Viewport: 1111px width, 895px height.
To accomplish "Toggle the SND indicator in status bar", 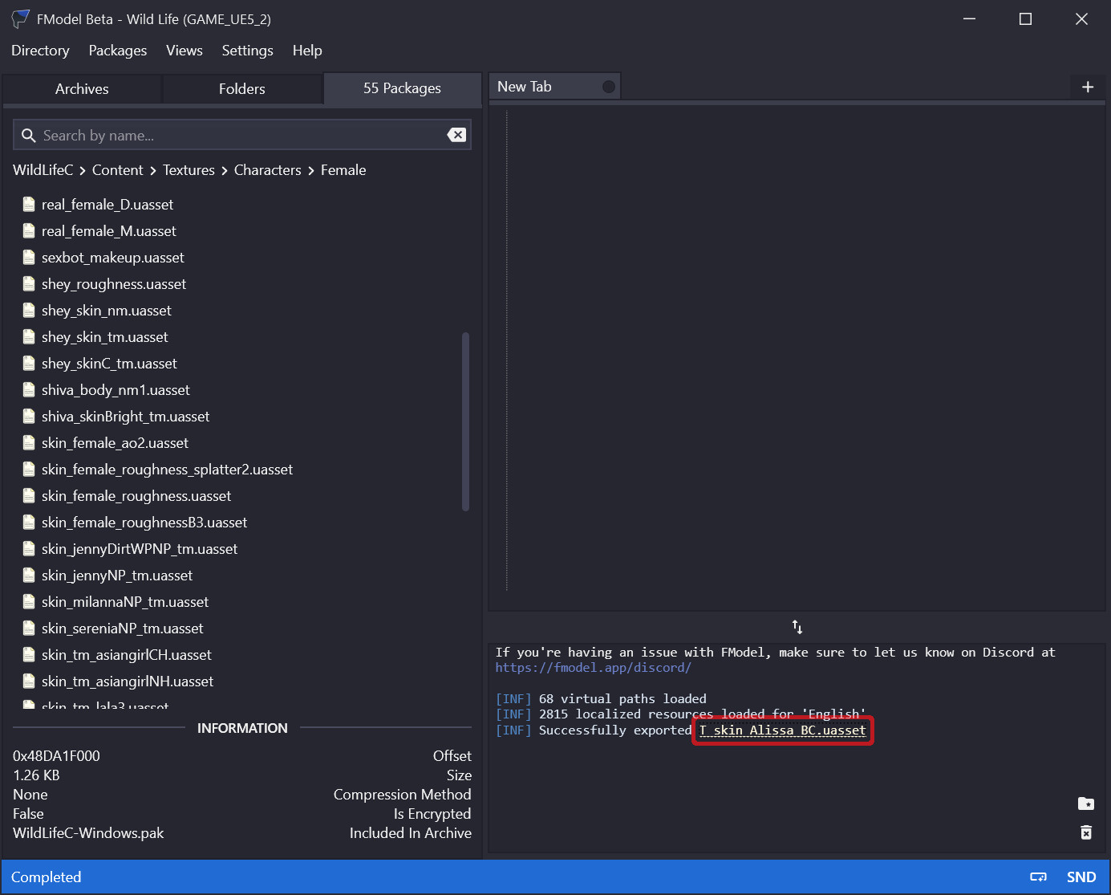I will pos(1081,877).
